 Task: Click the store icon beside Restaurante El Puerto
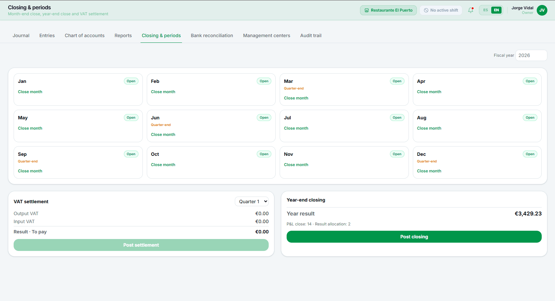point(367,10)
